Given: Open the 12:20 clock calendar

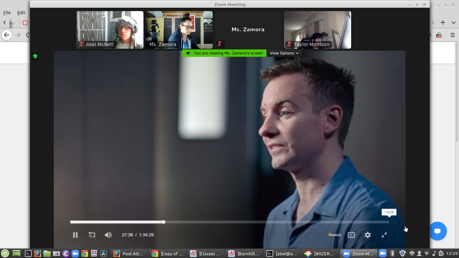Looking at the screenshot, I should tap(452, 254).
